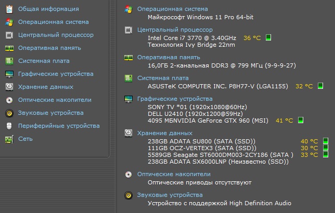Select Звуковые устройства in sidebar
The width and height of the screenshot is (335, 213).
(51, 113)
